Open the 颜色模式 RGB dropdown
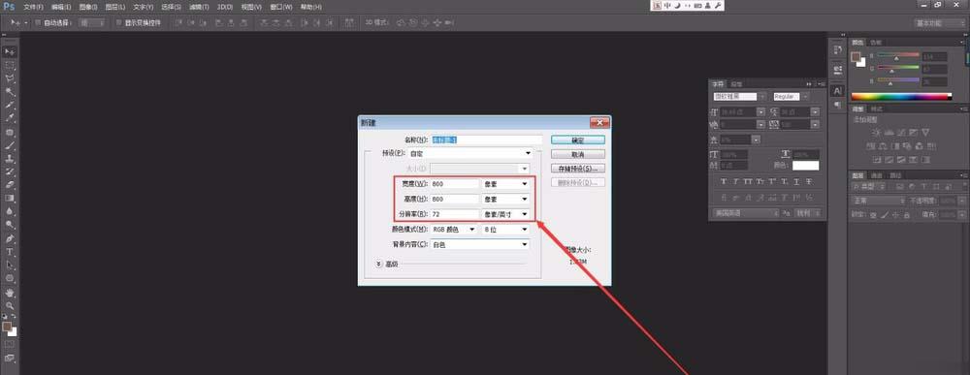 (454, 230)
